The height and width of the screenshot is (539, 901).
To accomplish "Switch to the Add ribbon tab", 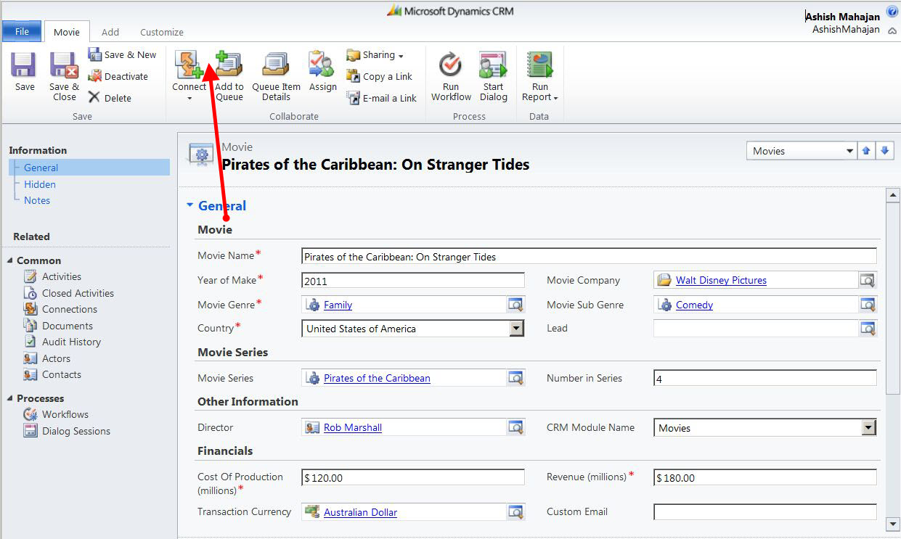I will (x=110, y=32).
